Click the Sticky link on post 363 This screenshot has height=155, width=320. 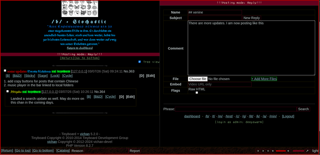[30, 76]
